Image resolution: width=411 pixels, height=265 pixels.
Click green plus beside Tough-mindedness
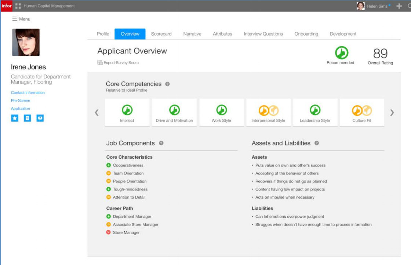tap(109, 189)
